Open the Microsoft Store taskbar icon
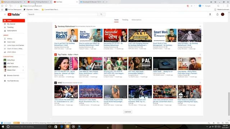The height and width of the screenshot is (129, 230). (x=56, y=126)
